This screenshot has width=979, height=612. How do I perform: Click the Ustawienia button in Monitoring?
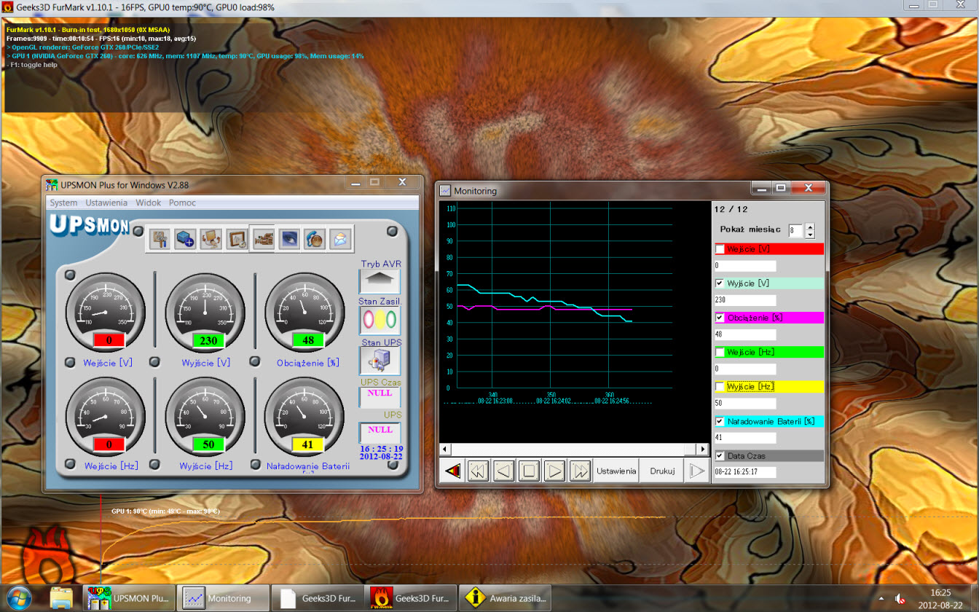coord(616,471)
